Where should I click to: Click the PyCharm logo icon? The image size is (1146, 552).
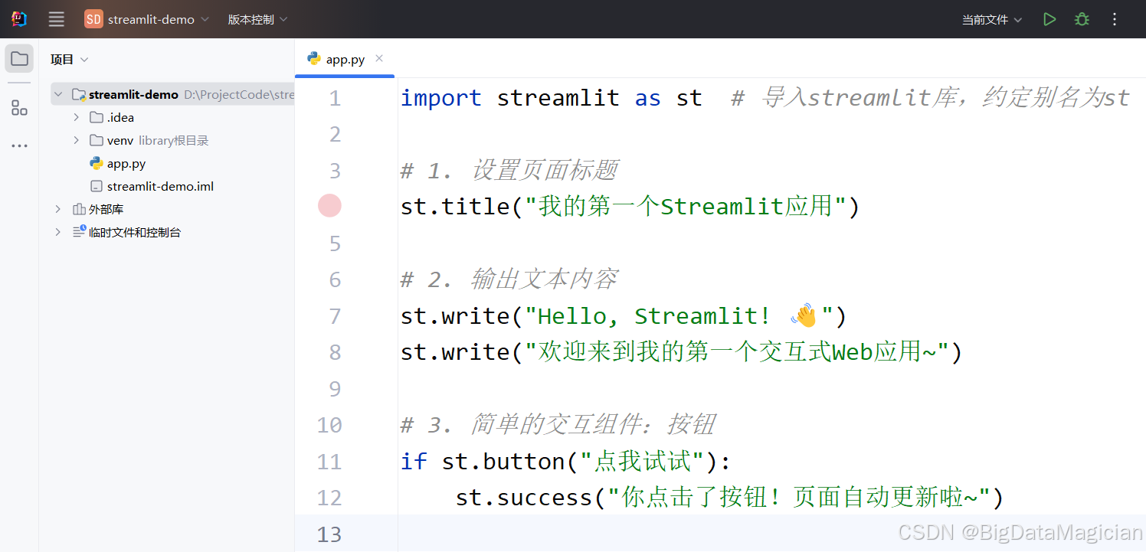click(x=19, y=19)
